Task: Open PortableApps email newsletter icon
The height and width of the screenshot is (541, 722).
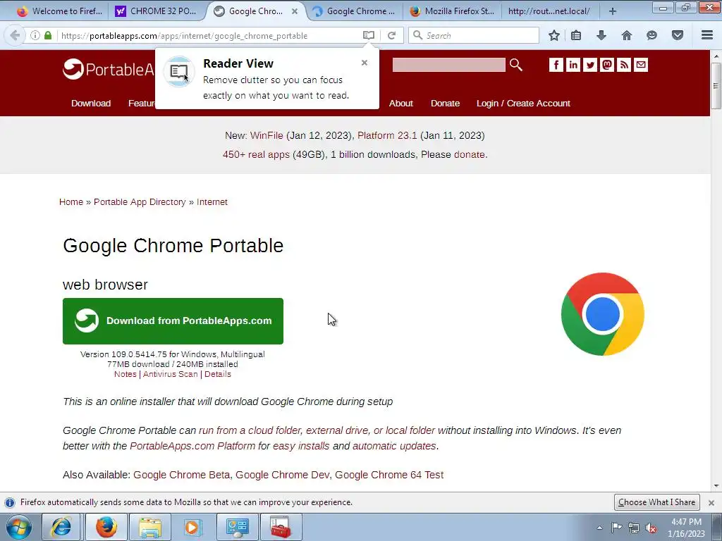Action: coord(641,65)
